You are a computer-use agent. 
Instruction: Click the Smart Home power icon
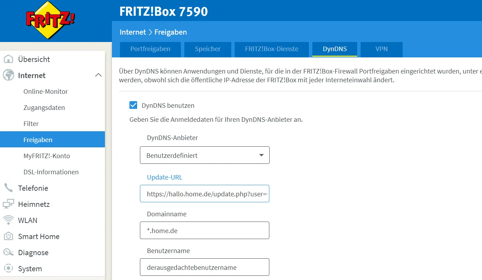[x=8, y=236]
